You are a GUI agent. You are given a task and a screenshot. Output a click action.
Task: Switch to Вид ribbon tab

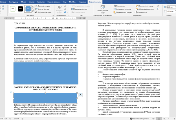click(65, 2)
